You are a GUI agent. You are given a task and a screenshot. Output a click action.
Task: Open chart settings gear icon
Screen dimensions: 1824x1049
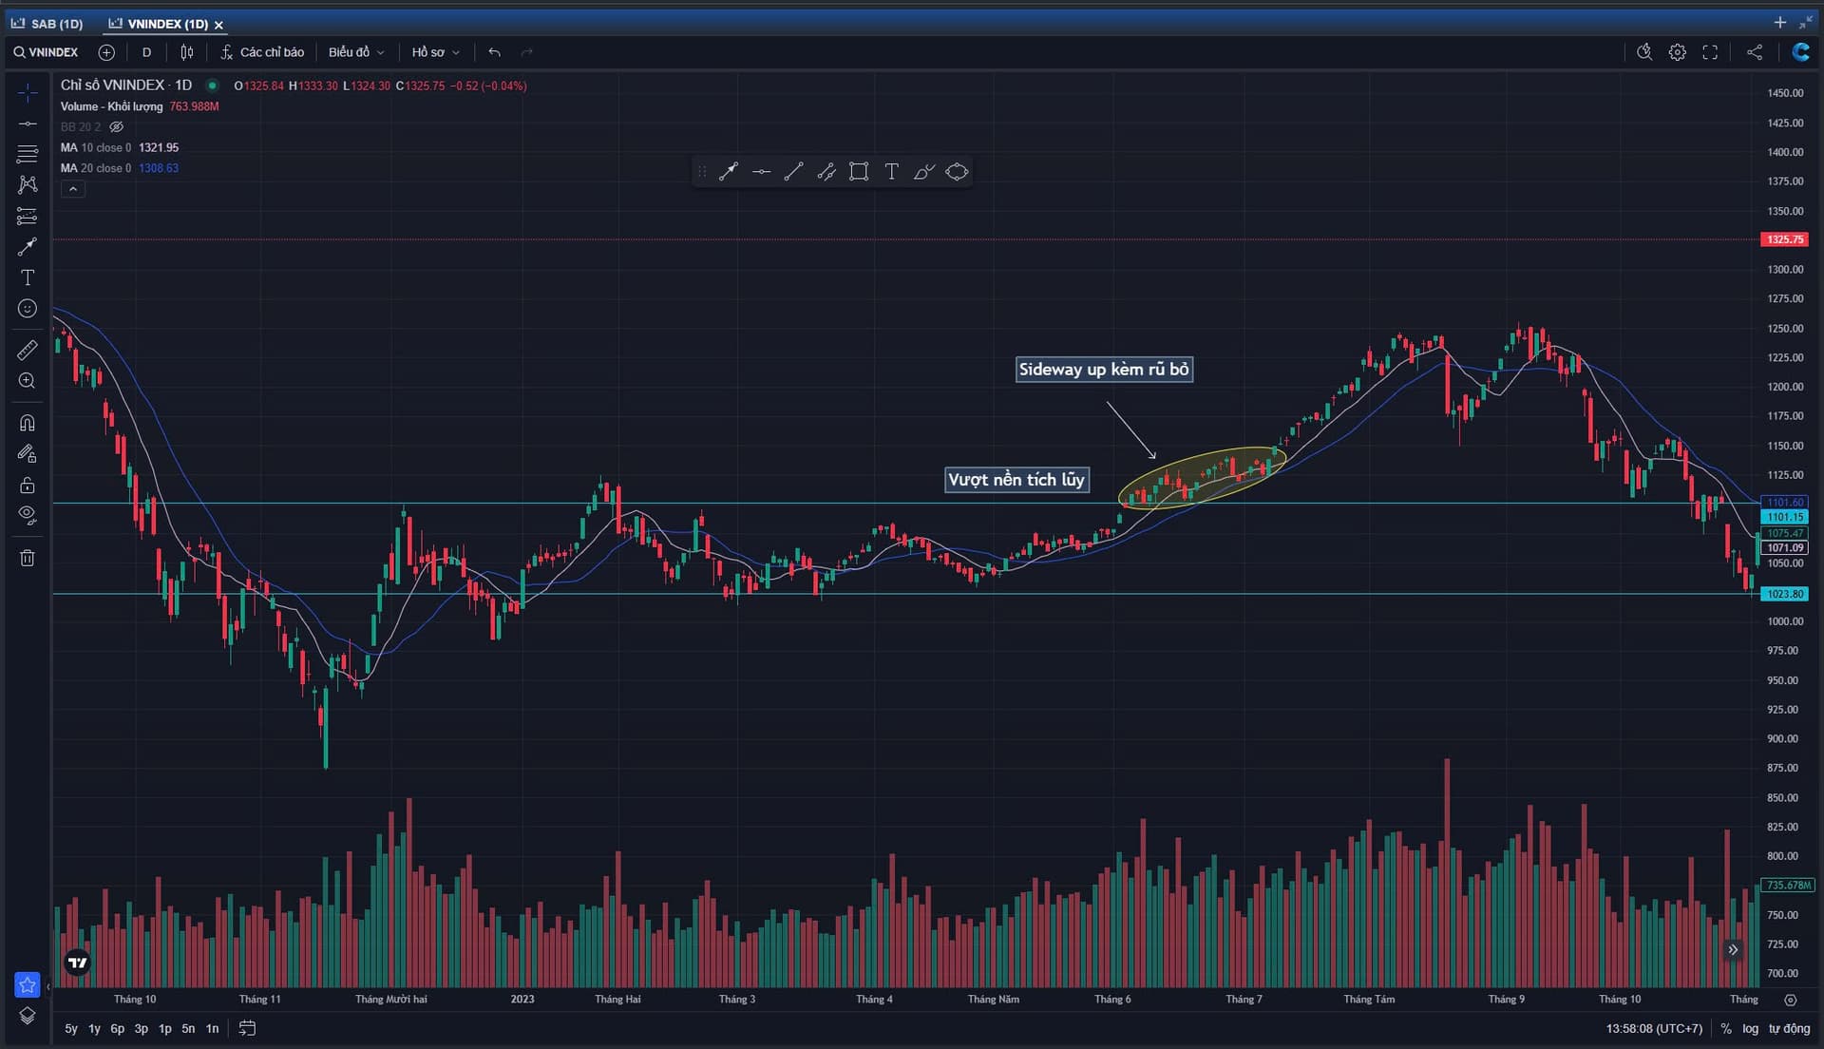point(1678,52)
